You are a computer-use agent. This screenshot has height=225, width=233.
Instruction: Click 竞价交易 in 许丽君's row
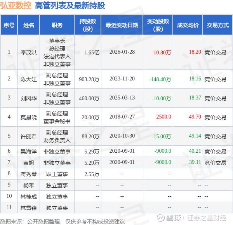point(215,136)
